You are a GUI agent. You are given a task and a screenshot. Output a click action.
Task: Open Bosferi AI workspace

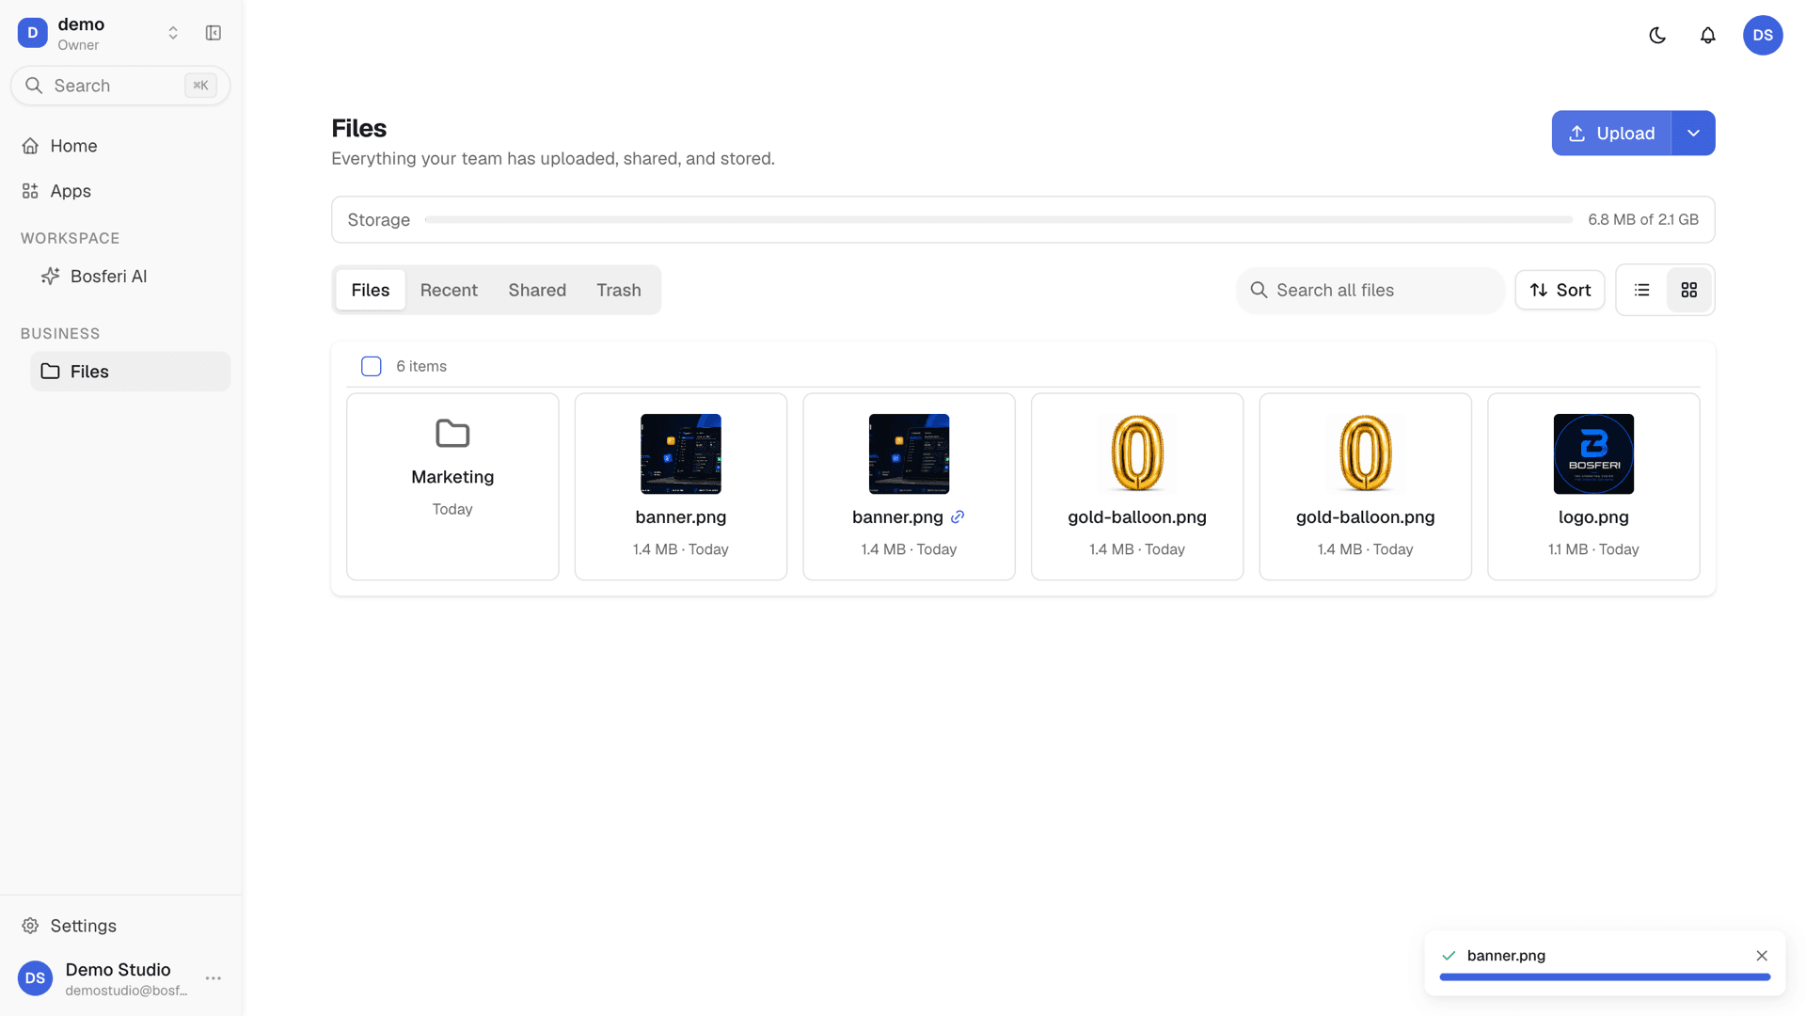131,276
